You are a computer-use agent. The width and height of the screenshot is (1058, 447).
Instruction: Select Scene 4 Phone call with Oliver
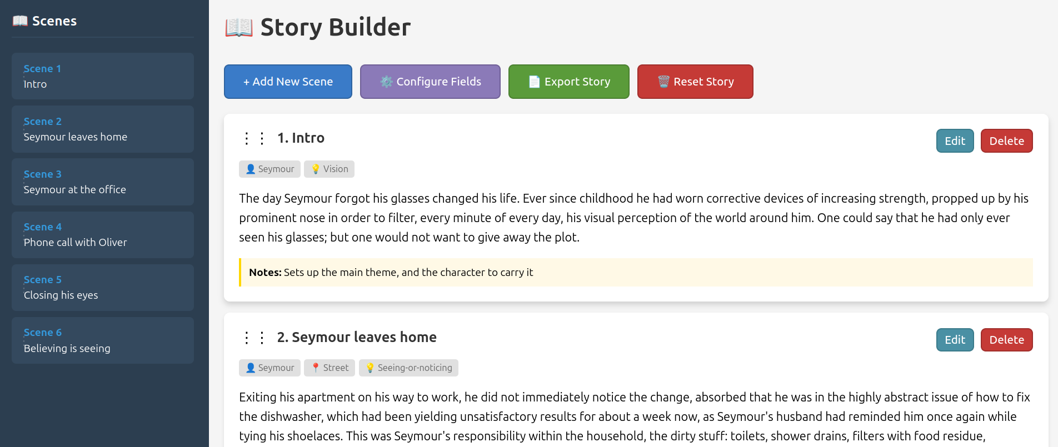(x=103, y=235)
